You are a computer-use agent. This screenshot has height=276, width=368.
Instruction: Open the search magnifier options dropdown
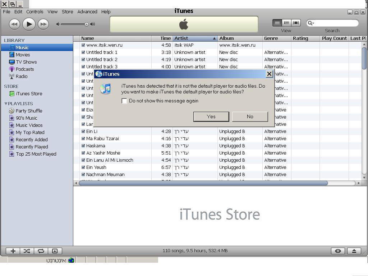pyautogui.click(x=311, y=23)
